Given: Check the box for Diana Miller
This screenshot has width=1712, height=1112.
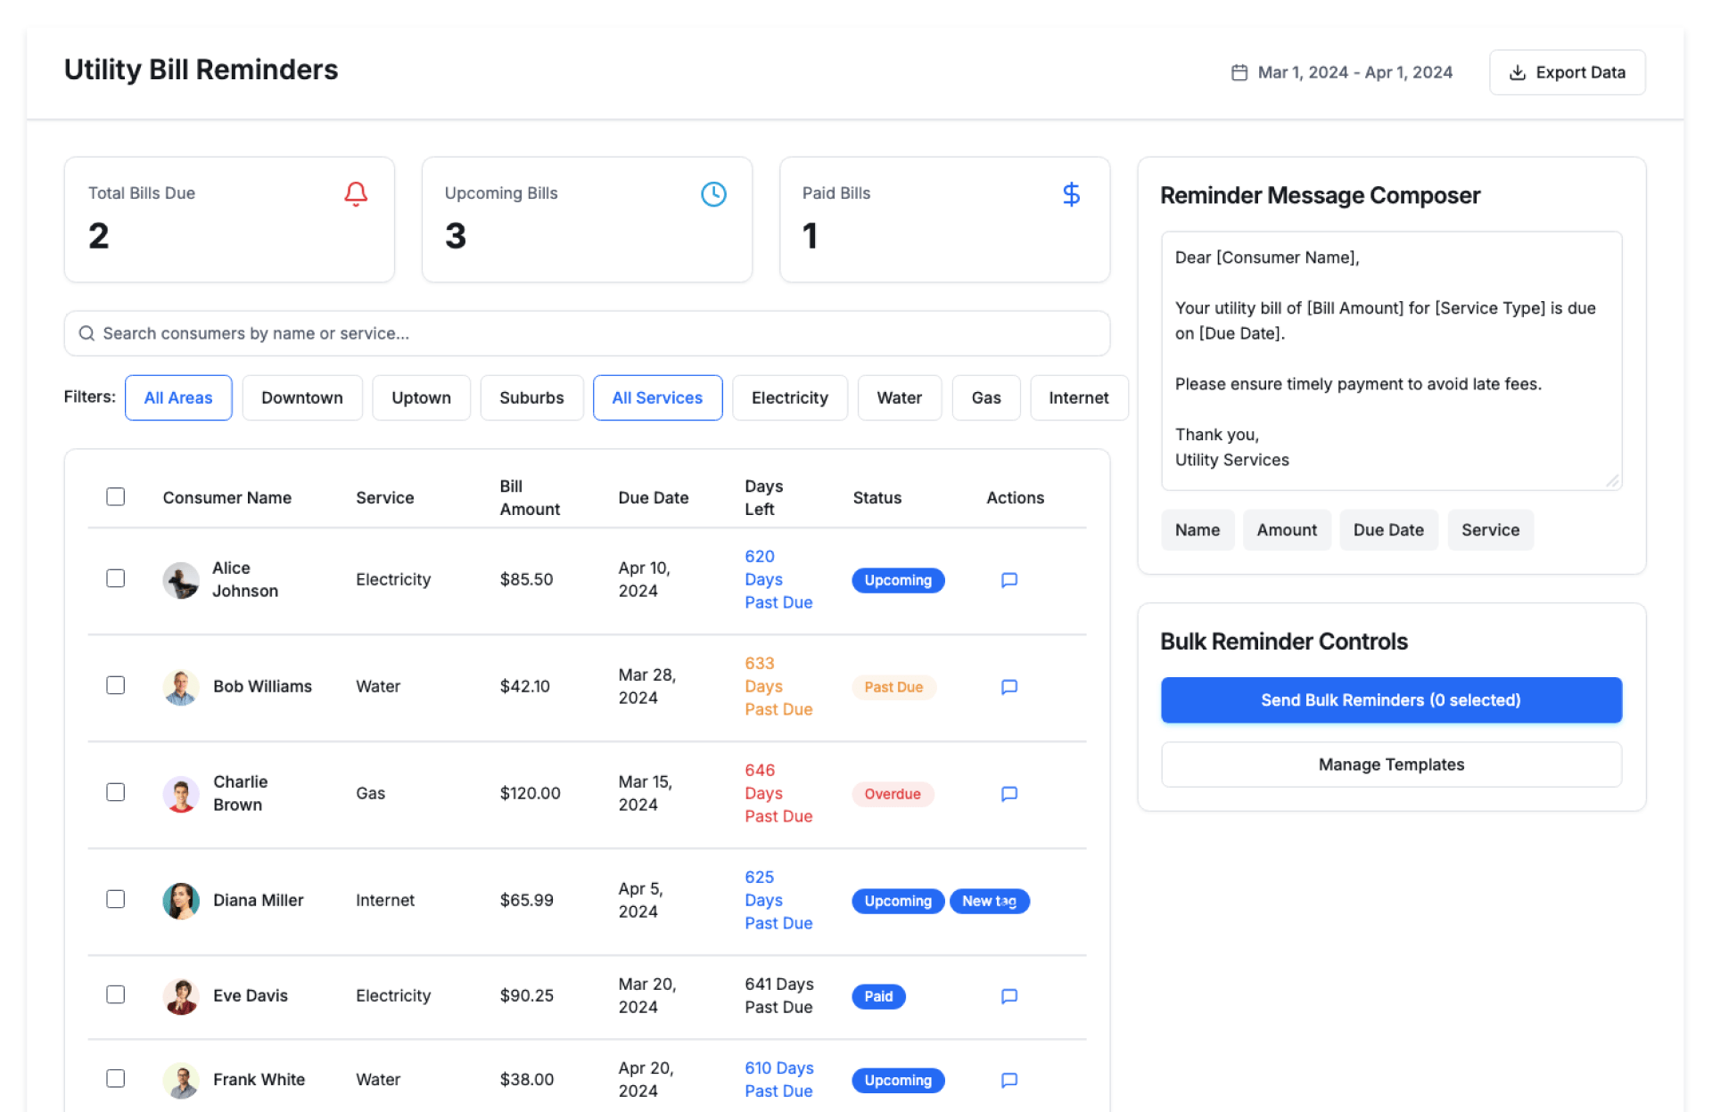Looking at the screenshot, I should 116,899.
